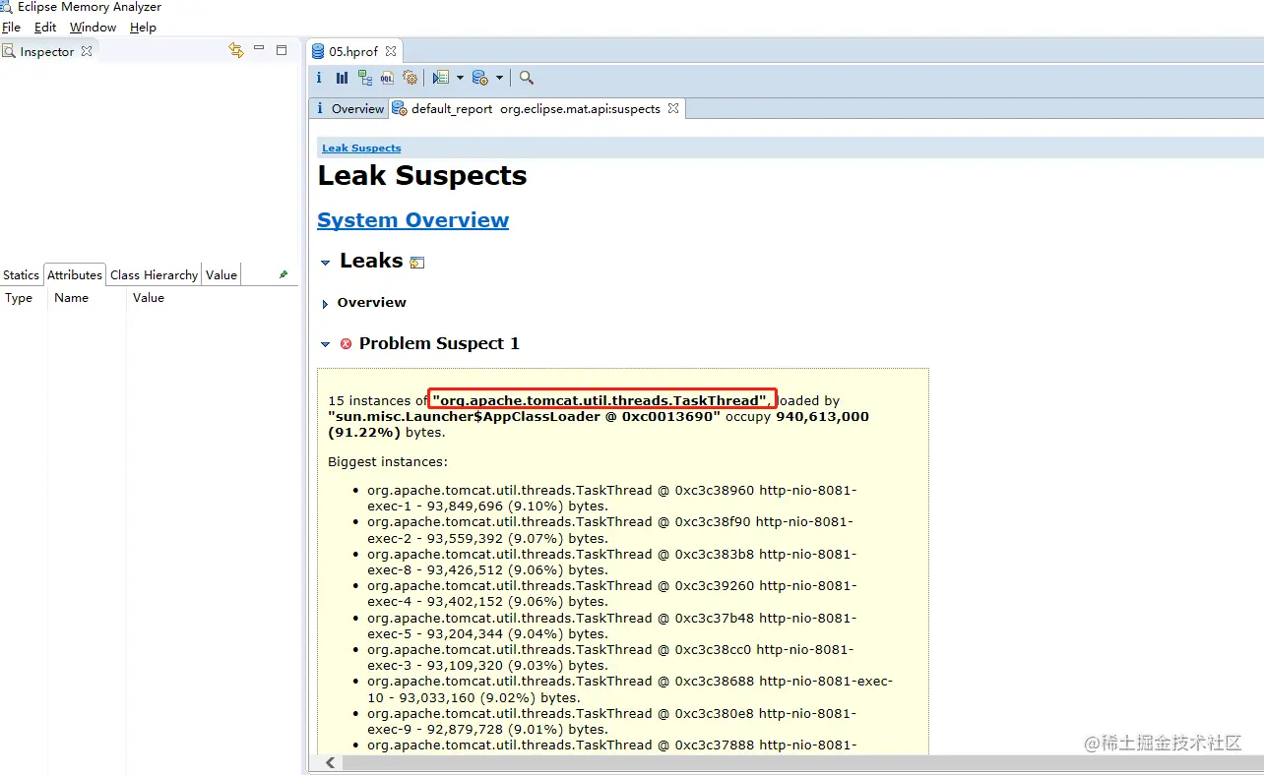Open the heap dump Overview toolbar icon

click(x=319, y=78)
